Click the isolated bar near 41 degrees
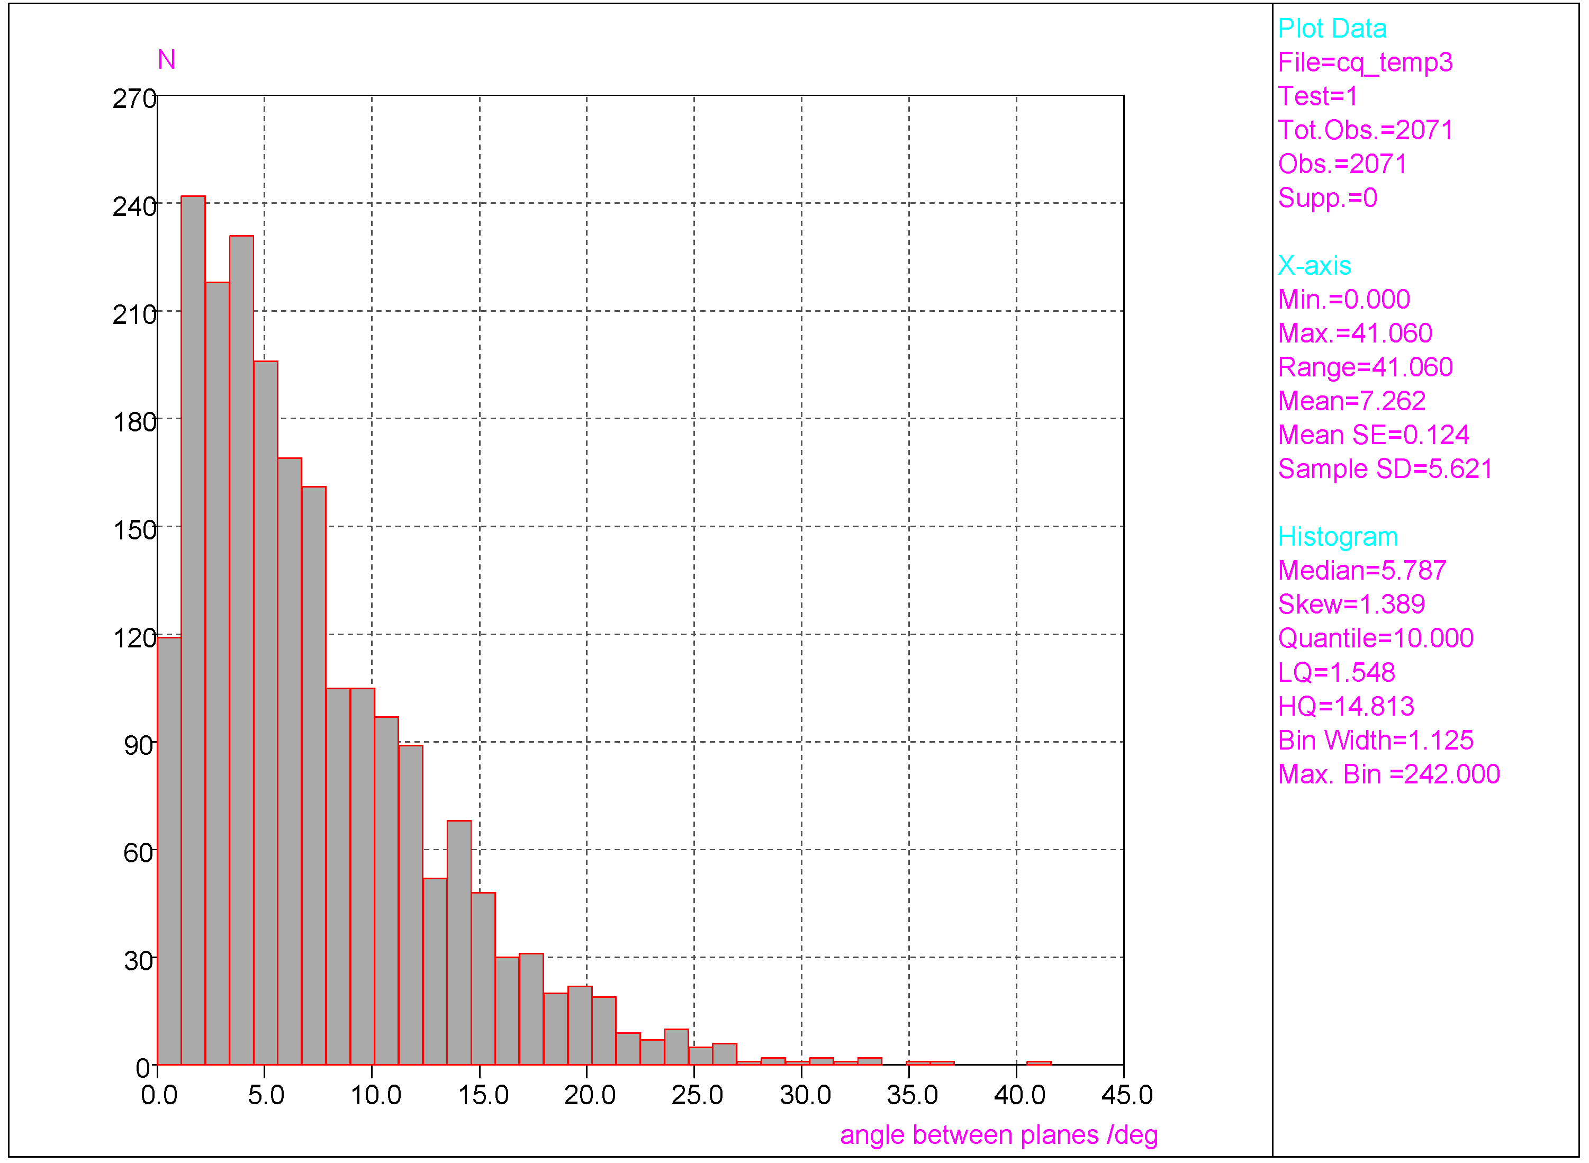 tap(1039, 1063)
